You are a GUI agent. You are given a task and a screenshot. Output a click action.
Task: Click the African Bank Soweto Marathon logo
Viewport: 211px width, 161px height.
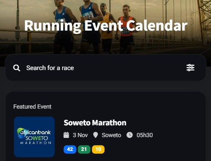[34, 137]
